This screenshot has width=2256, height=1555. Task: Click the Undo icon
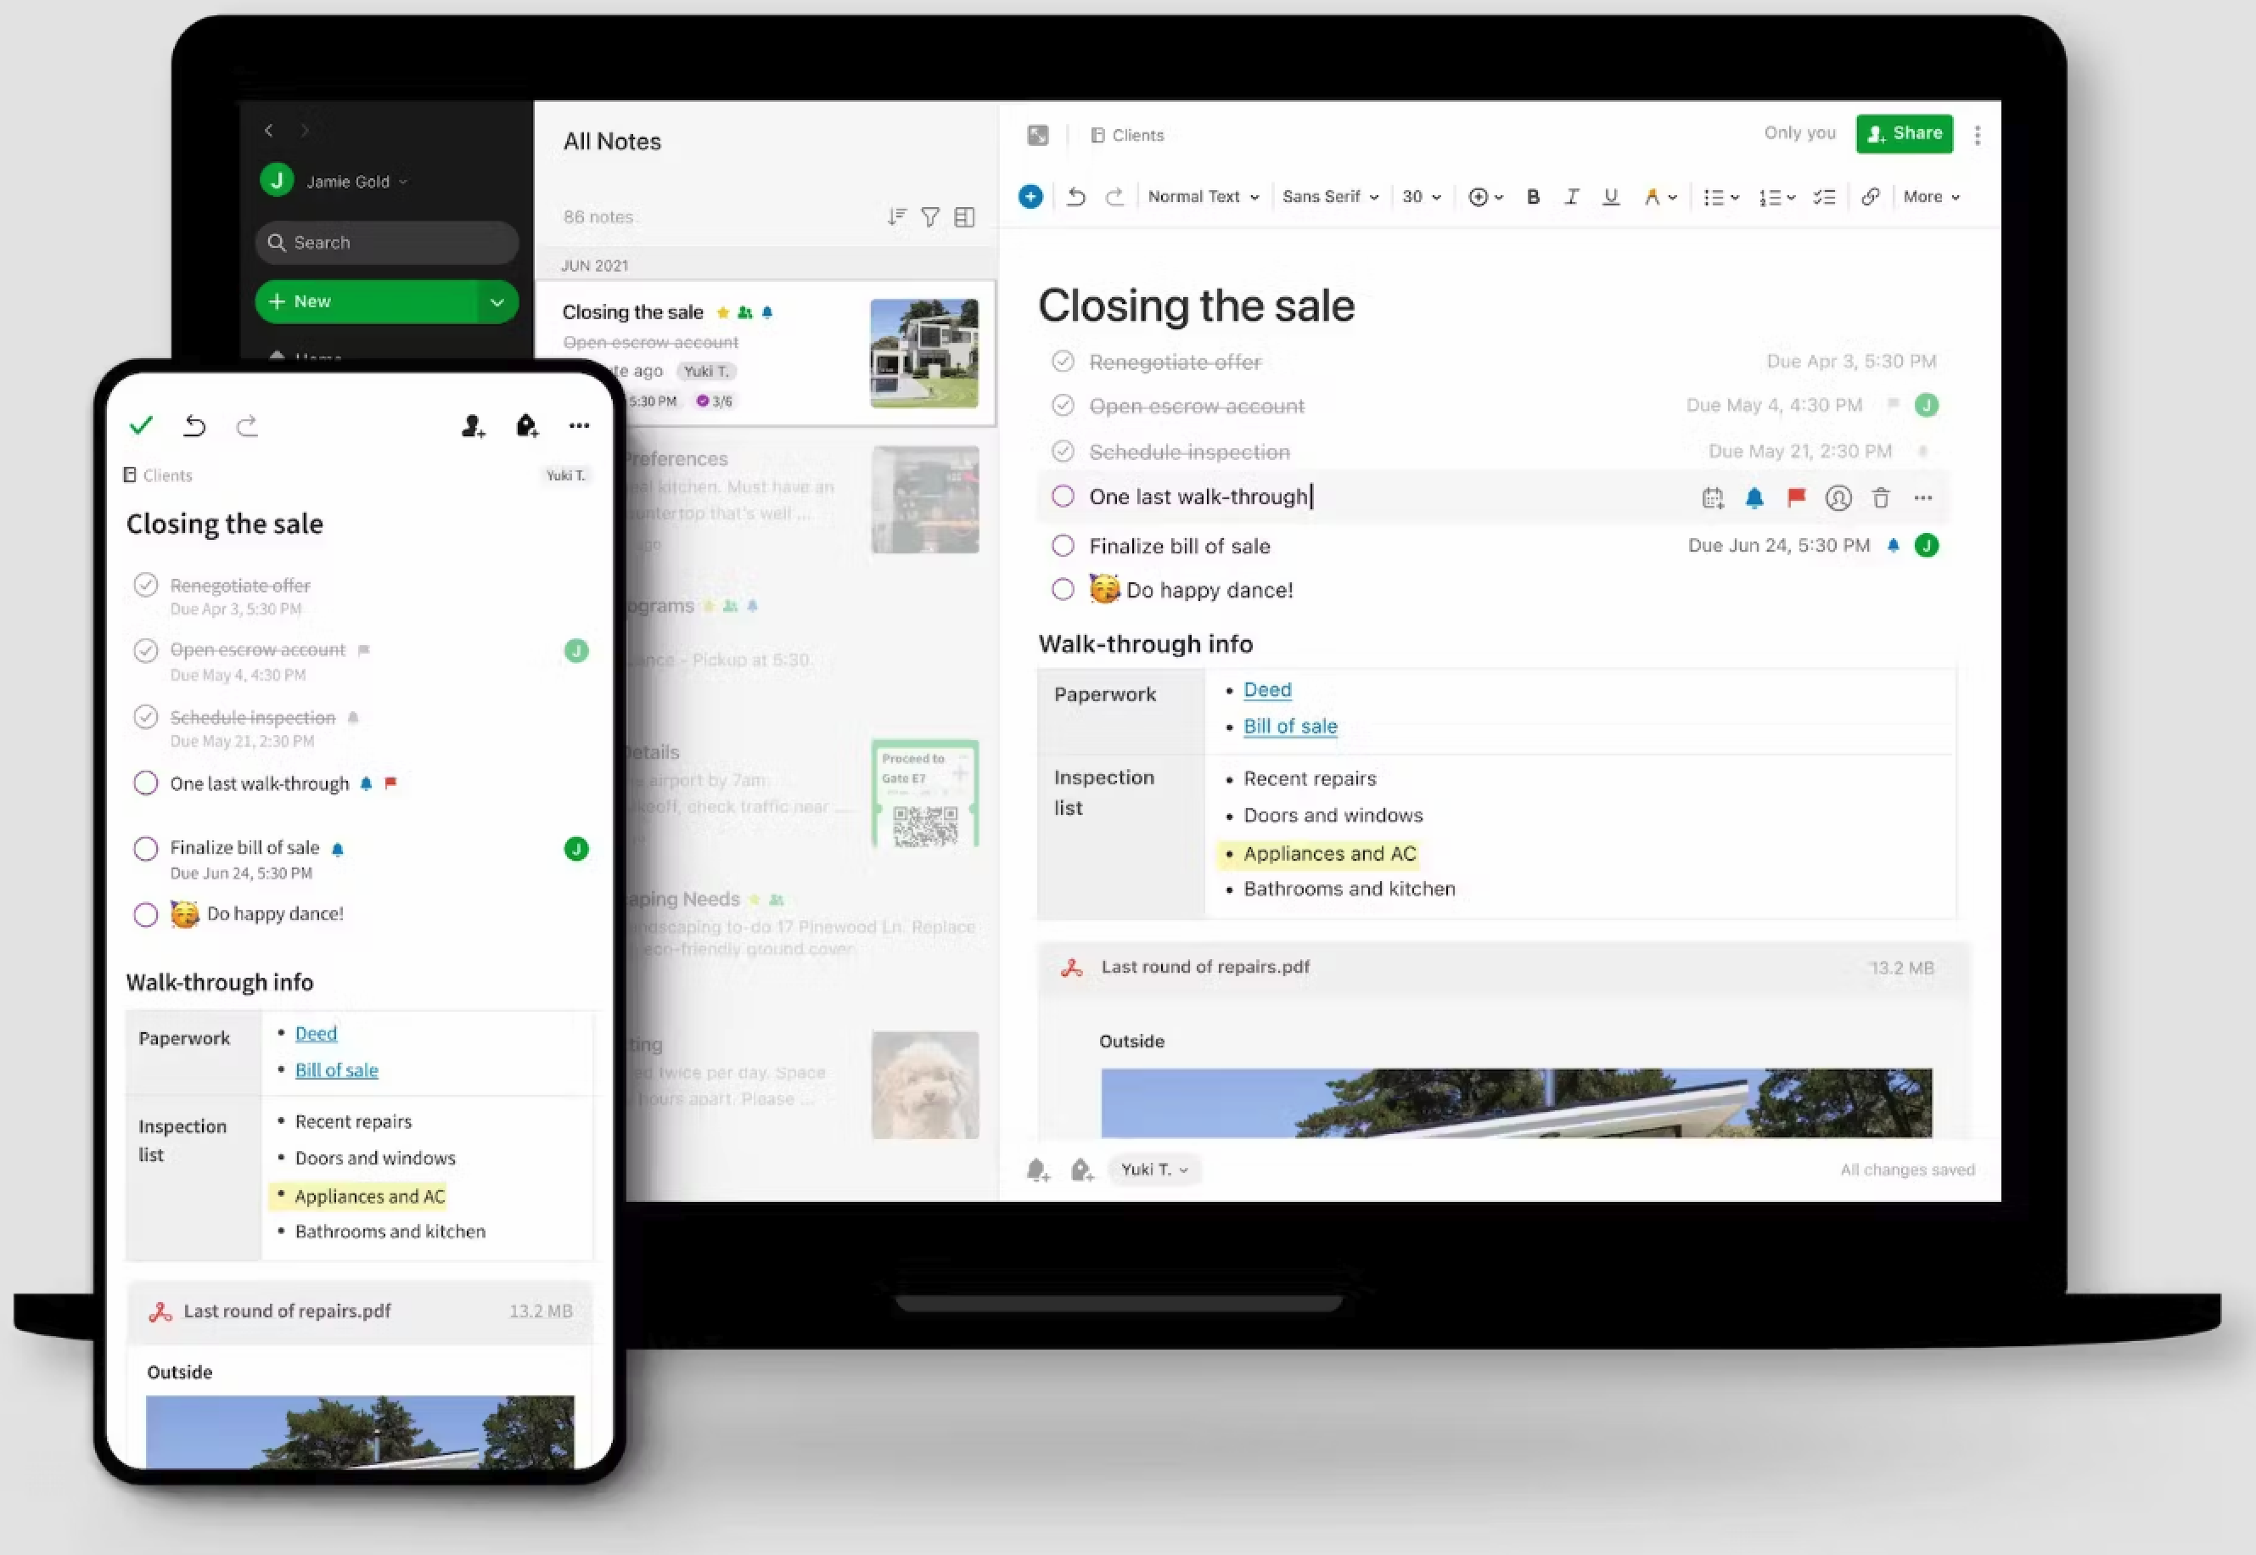(x=1075, y=197)
